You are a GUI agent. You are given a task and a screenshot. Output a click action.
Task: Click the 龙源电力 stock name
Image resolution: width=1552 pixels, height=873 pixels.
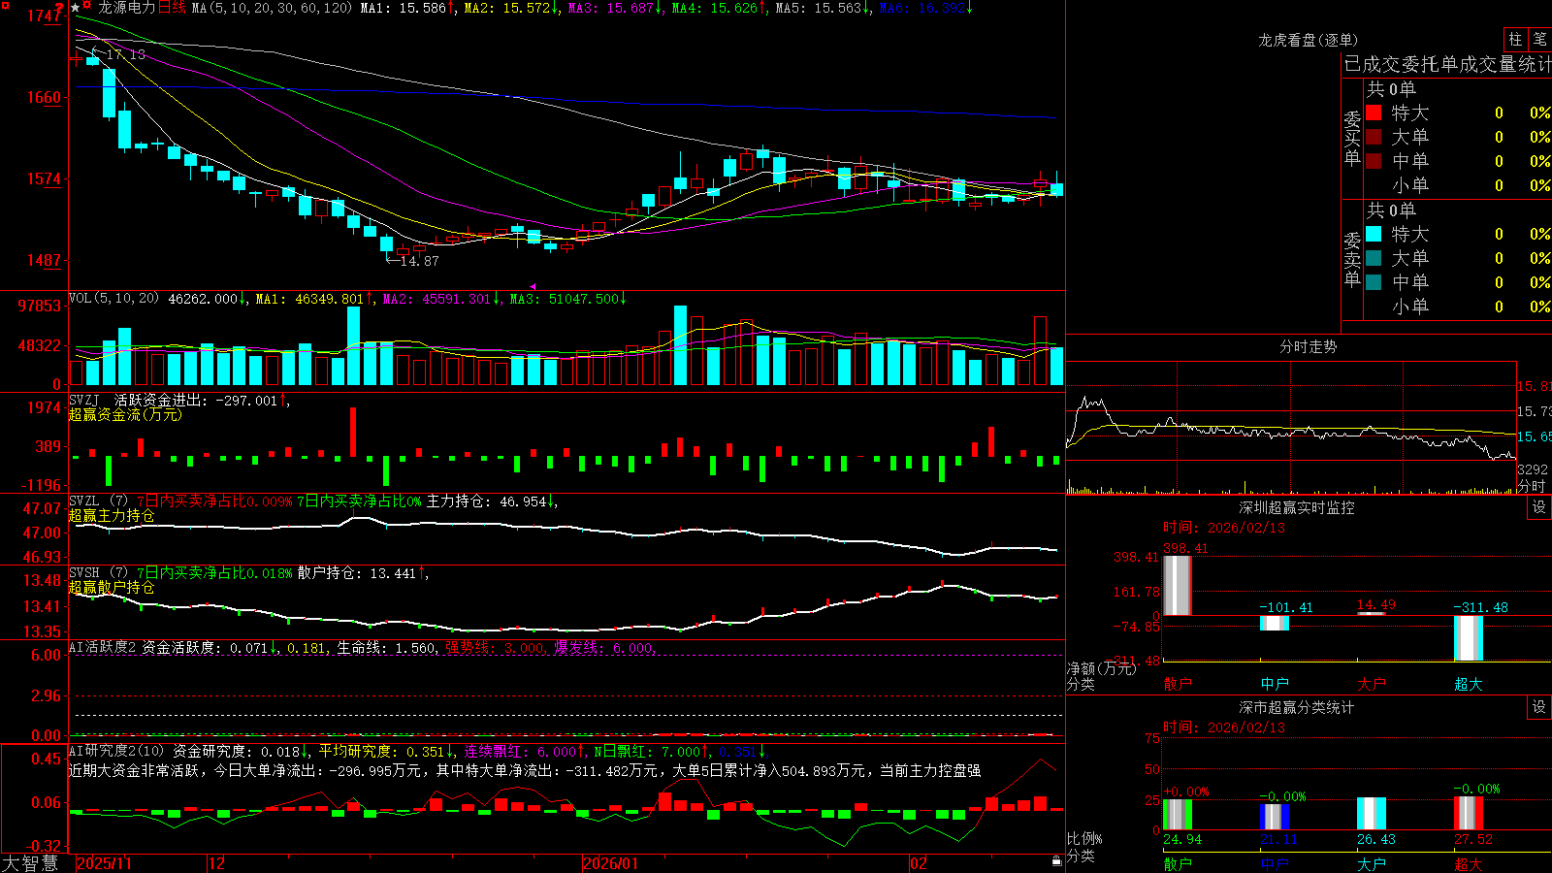pyautogui.click(x=127, y=8)
